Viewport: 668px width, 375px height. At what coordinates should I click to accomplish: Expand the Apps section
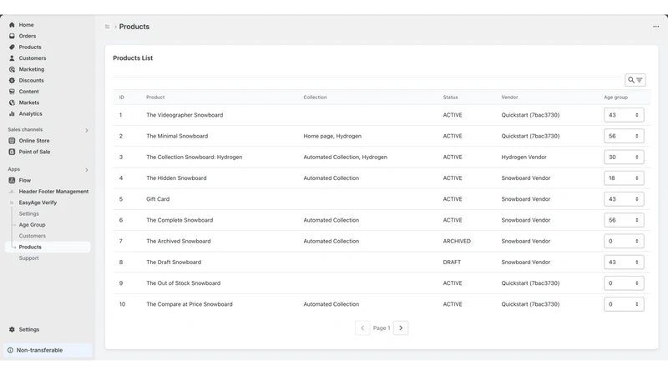point(87,170)
